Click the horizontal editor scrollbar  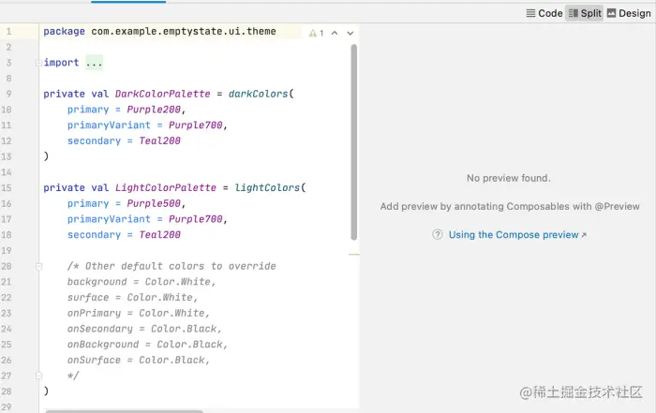pyautogui.click(x=125, y=411)
